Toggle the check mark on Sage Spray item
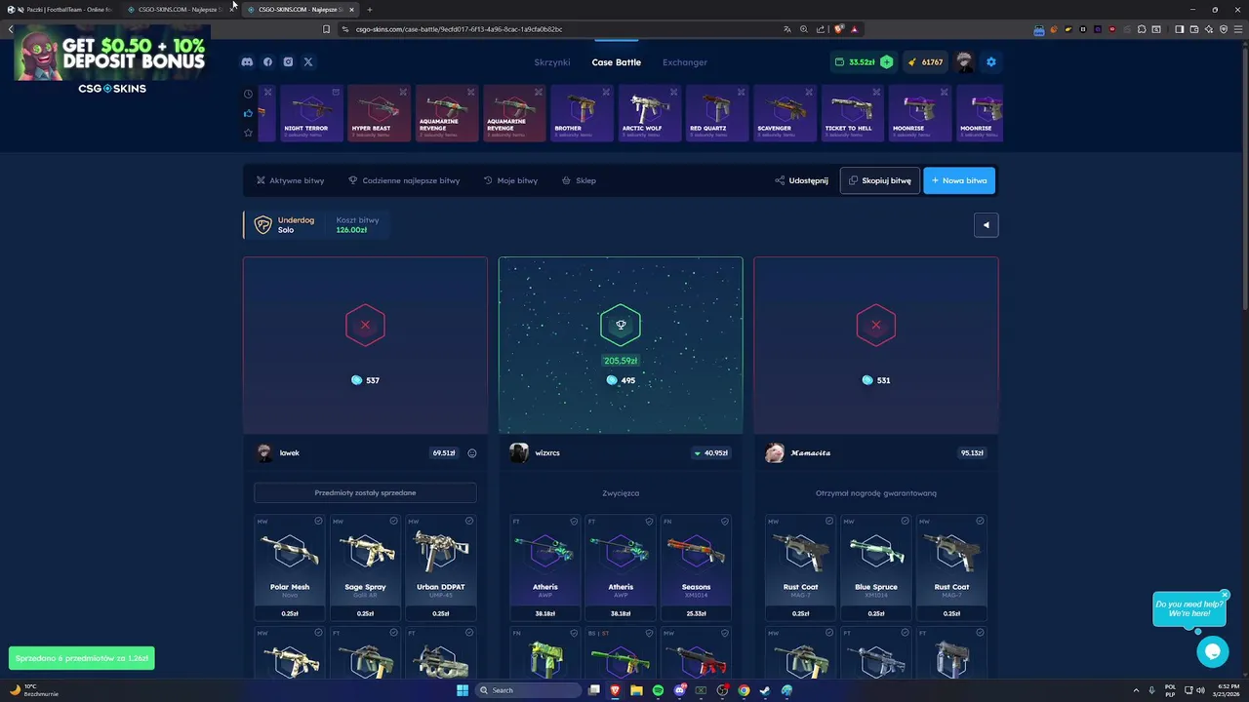 click(393, 522)
